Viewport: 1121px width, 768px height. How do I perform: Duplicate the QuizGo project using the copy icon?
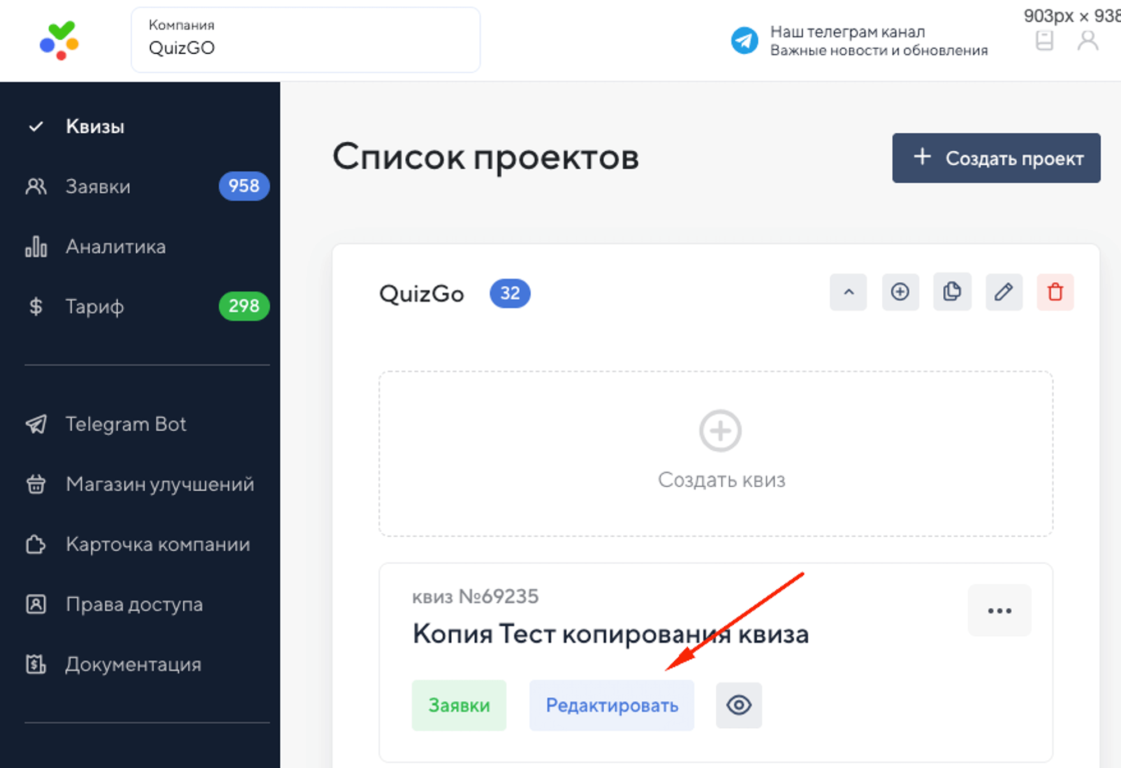[x=952, y=292]
